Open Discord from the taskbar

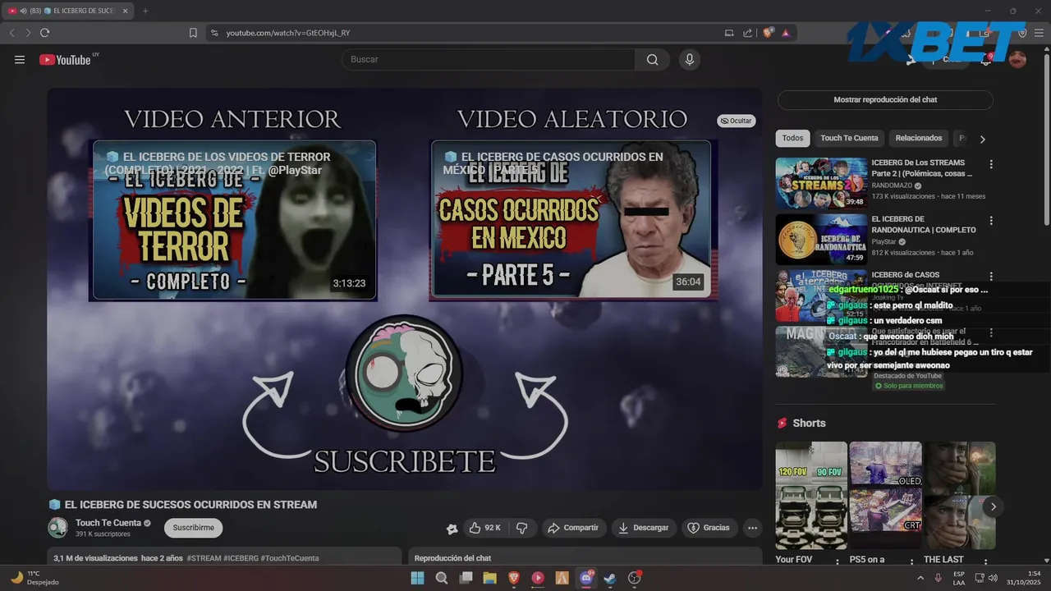586,578
